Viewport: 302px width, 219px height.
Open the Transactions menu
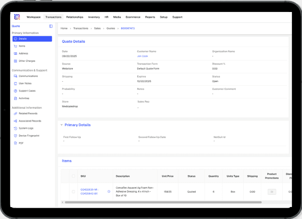point(53,17)
